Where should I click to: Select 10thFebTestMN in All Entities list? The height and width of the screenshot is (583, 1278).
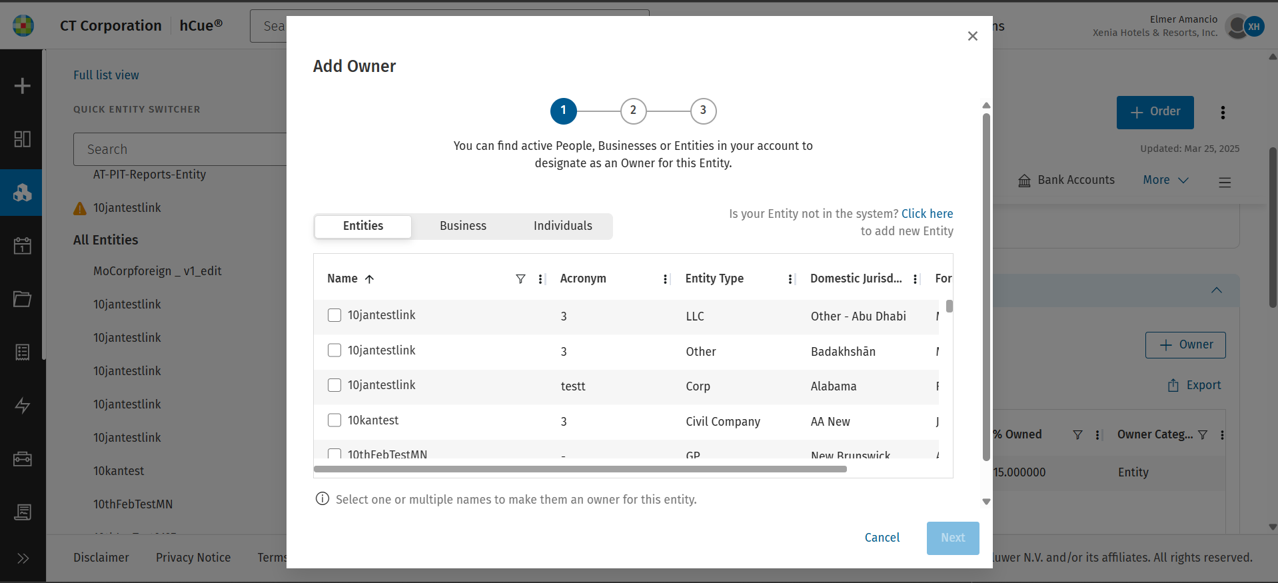coord(133,505)
